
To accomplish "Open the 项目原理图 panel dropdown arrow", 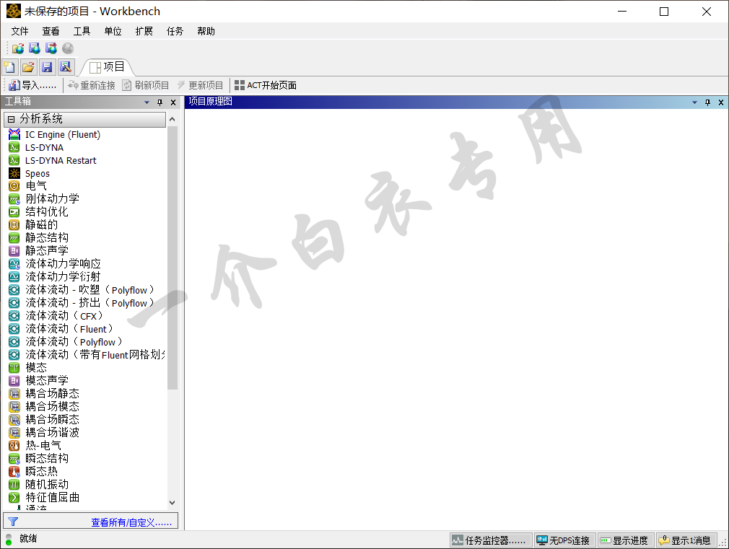I will (x=694, y=102).
